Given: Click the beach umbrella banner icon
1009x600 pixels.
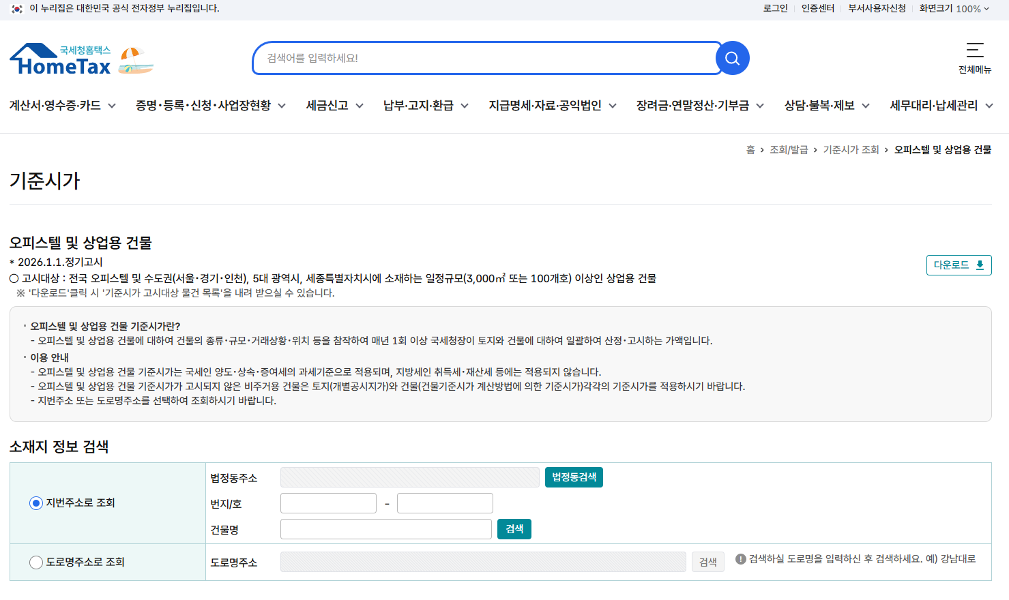Looking at the screenshot, I should pos(136,60).
